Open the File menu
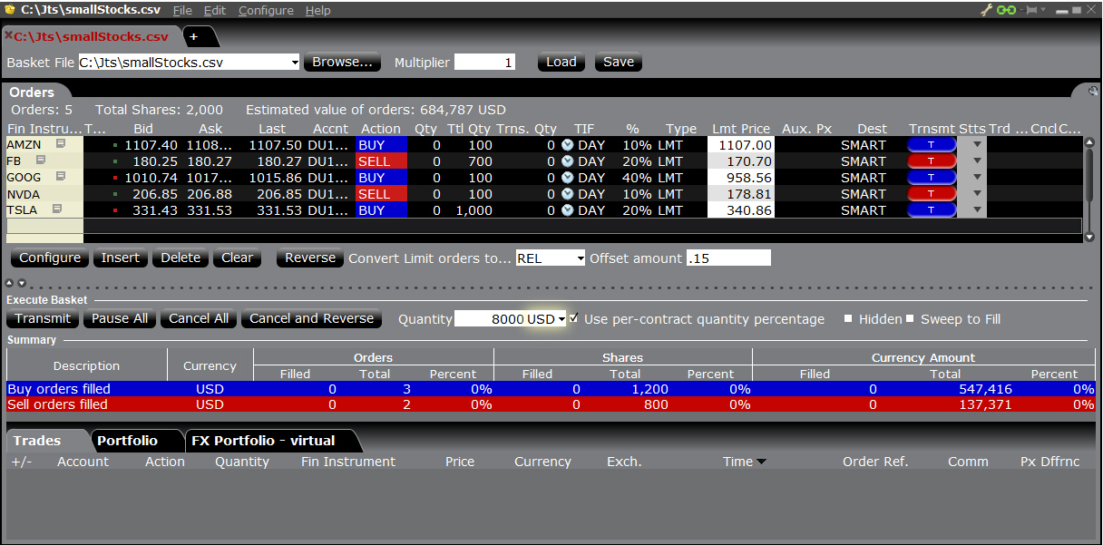 tap(182, 11)
